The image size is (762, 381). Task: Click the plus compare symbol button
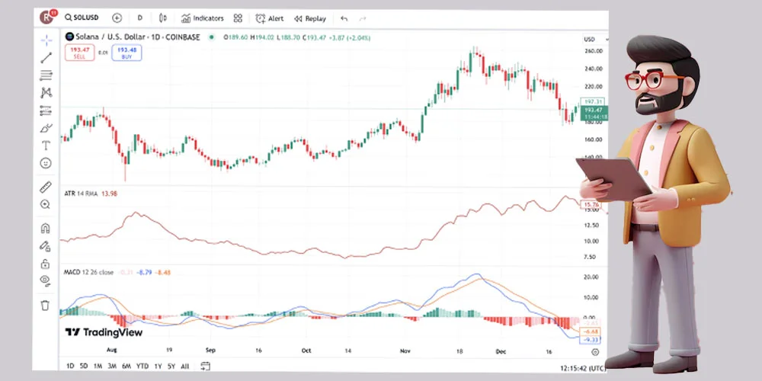click(x=117, y=18)
